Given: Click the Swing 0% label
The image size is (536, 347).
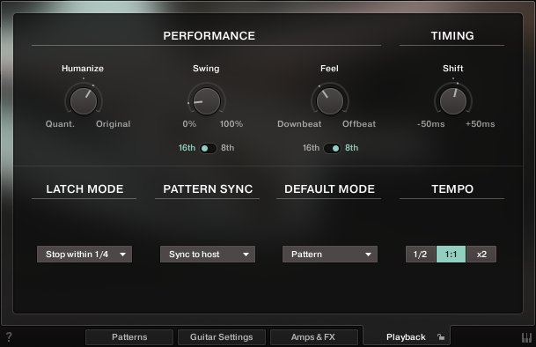Looking at the screenshot, I should (x=189, y=124).
